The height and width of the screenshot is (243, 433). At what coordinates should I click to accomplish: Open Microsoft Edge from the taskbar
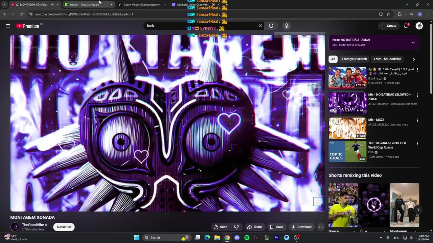point(207,238)
